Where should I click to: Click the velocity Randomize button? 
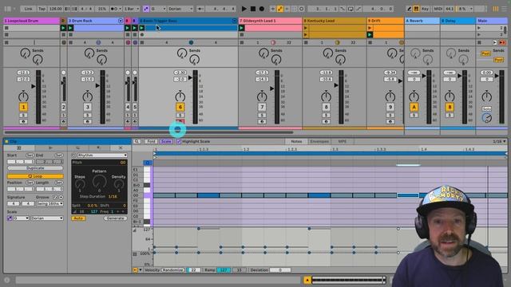click(x=173, y=269)
